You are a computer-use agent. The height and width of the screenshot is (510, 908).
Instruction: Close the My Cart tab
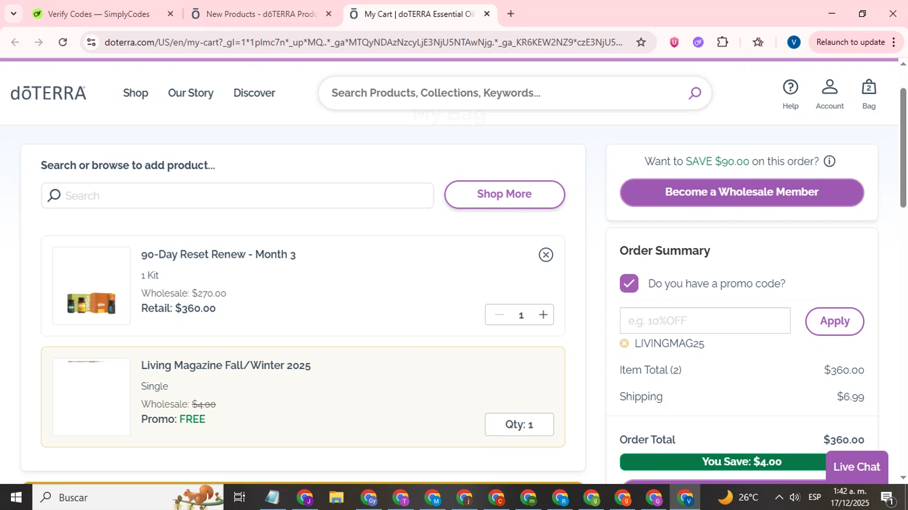487,14
